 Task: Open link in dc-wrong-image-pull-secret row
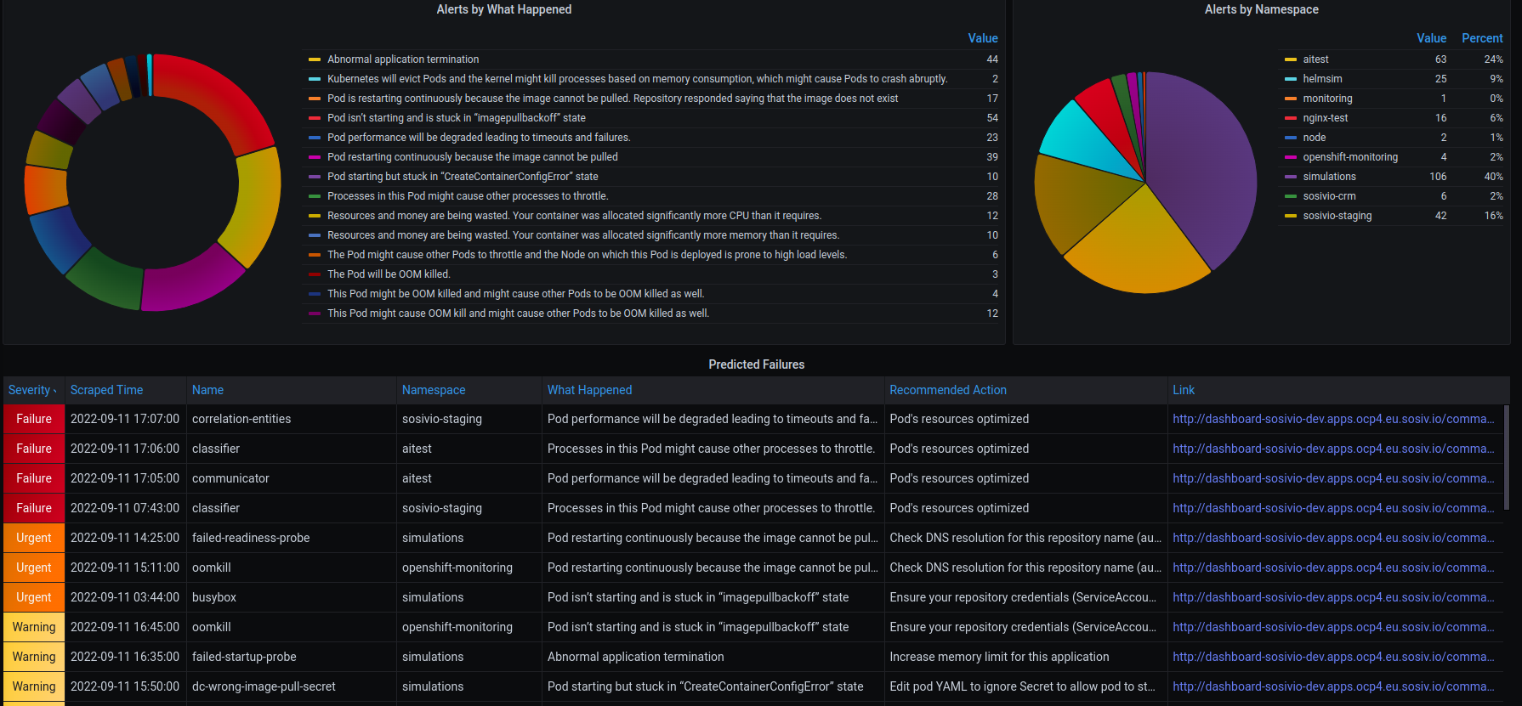1333,686
